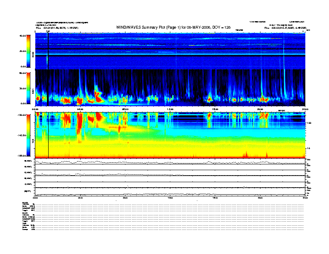Click the RAD1 vertical axis label

pyautogui.click(x=33, y=91)
